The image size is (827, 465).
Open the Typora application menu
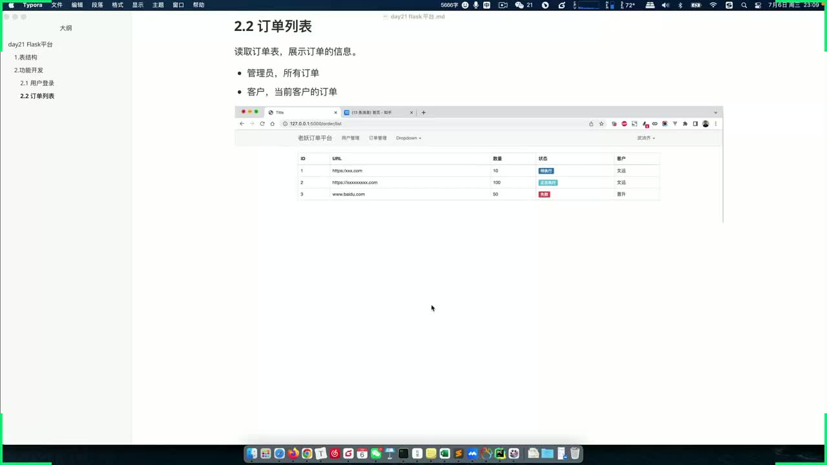click(33, 5)
